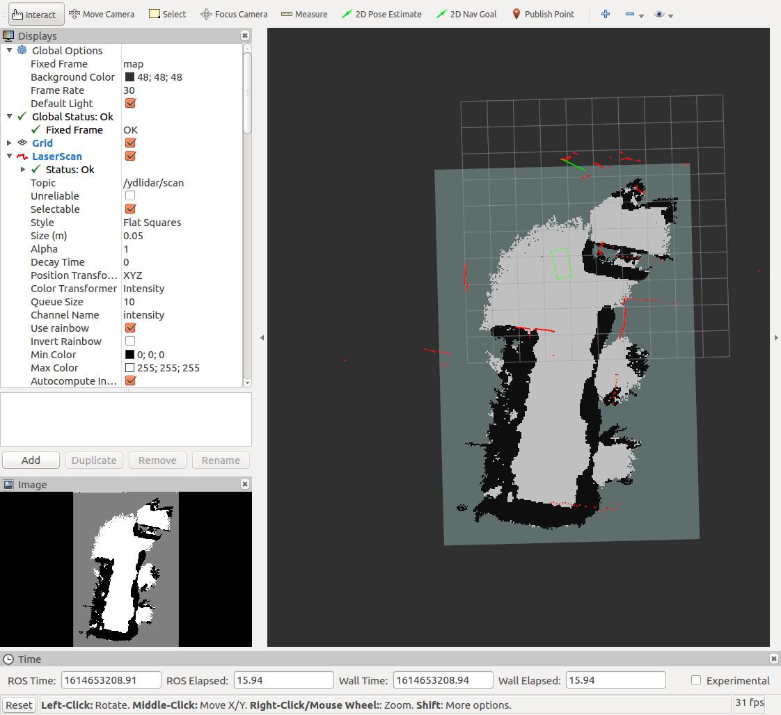Expand the Grid display tree item
Image resolution: width=781 pixels, height=715 pixels.
pos(10,143)
